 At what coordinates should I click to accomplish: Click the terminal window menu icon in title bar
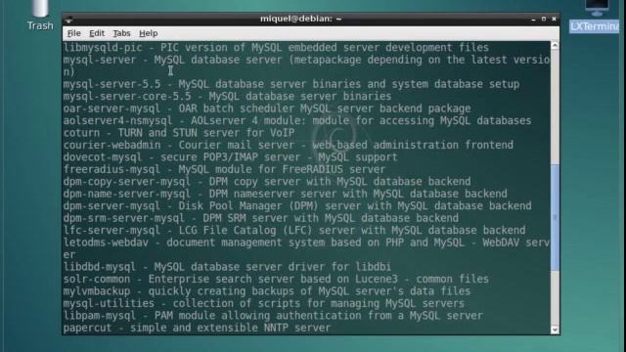pos(69,19)
